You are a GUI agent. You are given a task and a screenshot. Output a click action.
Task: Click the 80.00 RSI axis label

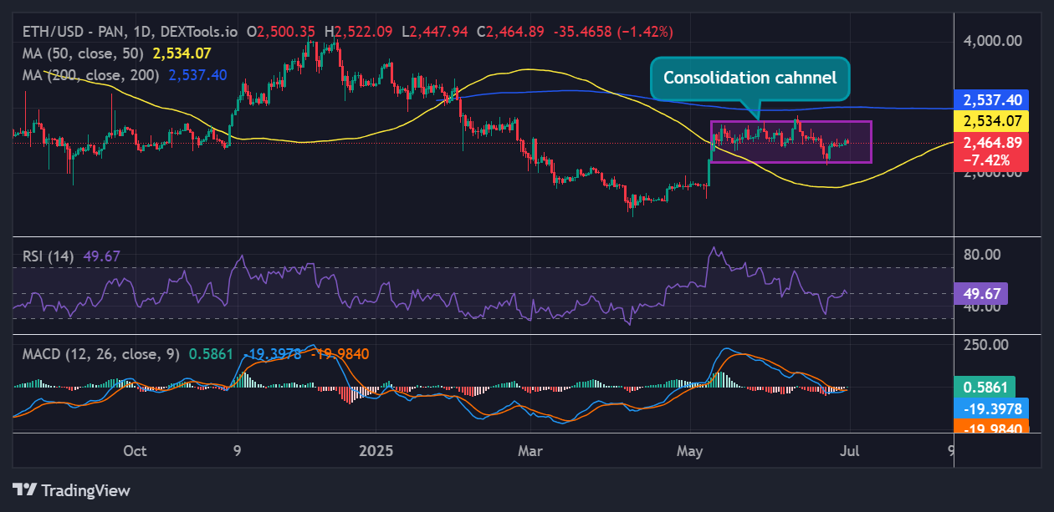pyautogui.click(x=982, y=254)
